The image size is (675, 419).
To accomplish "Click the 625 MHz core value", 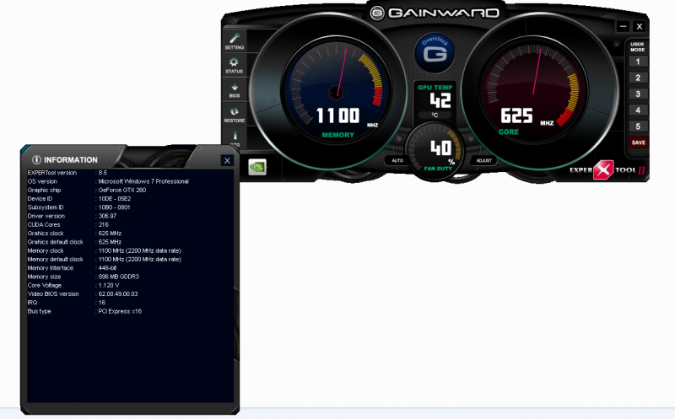I will coord(517,115).
